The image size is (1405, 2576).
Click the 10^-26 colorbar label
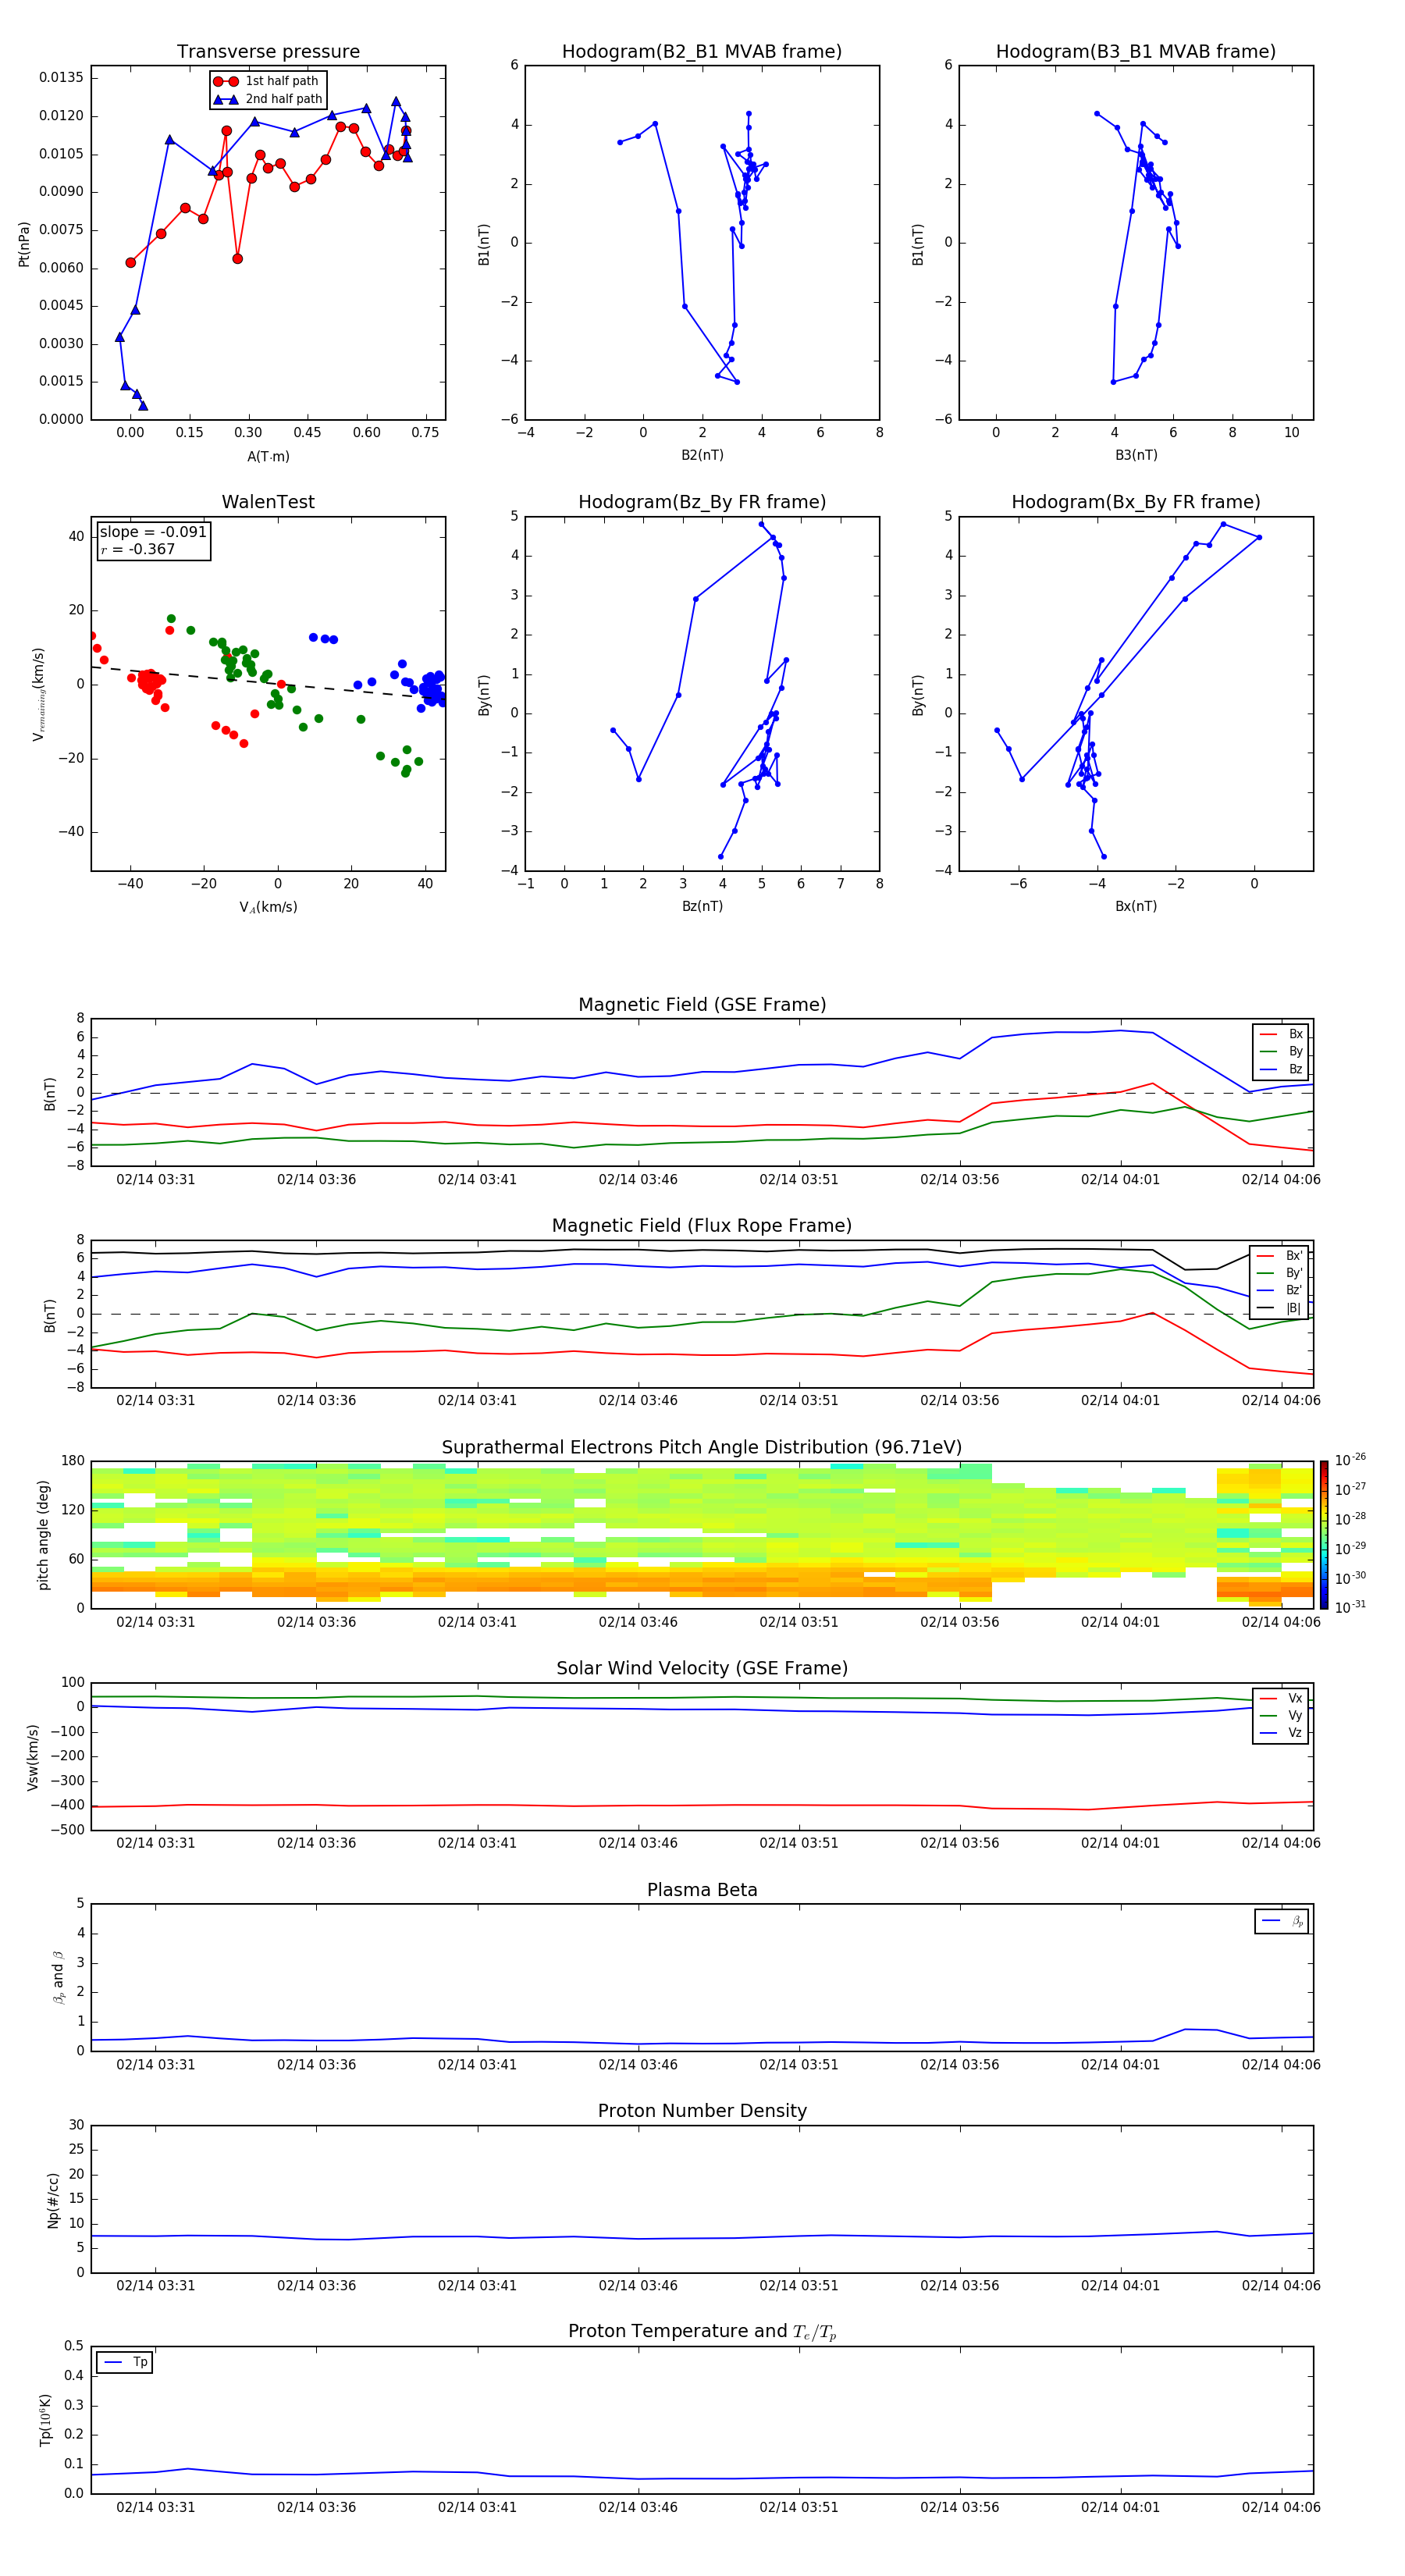coord(1350,1460)
